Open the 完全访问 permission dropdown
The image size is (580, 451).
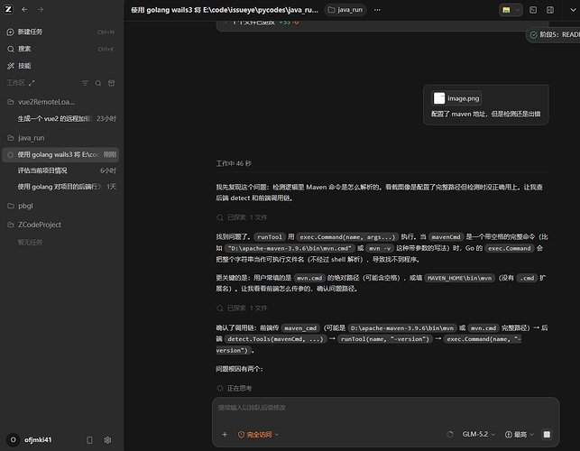point(258,435)
